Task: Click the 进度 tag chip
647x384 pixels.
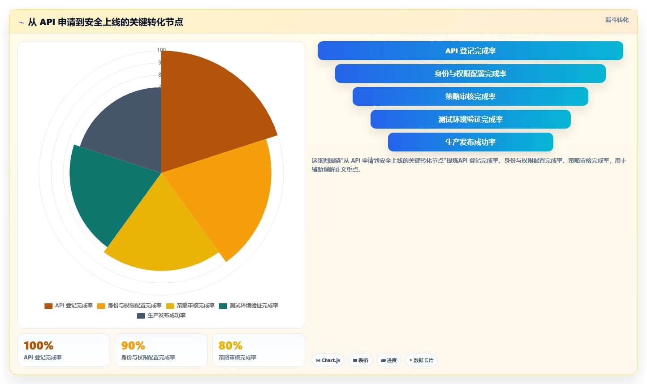Action: tap(388, 360)
